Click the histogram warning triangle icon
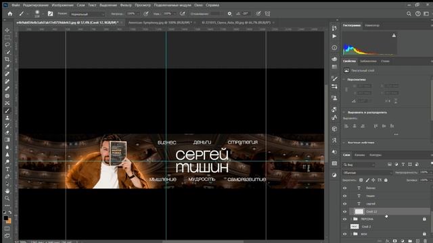 point(394,35)
